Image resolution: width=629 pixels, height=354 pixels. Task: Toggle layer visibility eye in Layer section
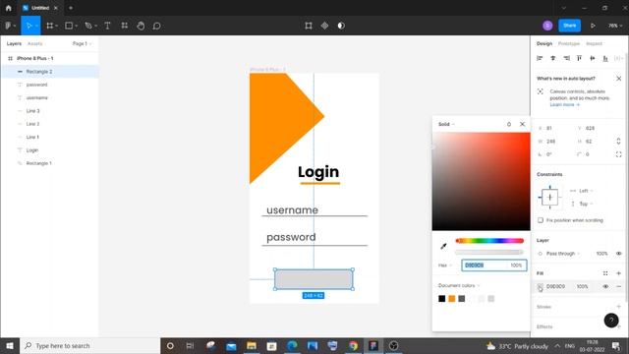tap(618, 254)
